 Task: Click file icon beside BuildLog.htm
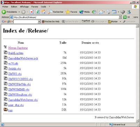coord(6,52)
